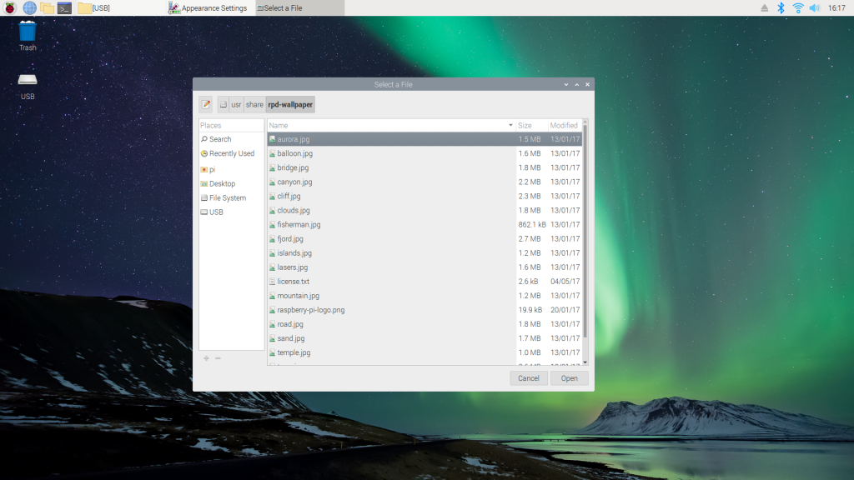Image resolution: width=854 pixels, height=480 pixels.
Task: Sort files by the Modified column
Action: point(564,125)
